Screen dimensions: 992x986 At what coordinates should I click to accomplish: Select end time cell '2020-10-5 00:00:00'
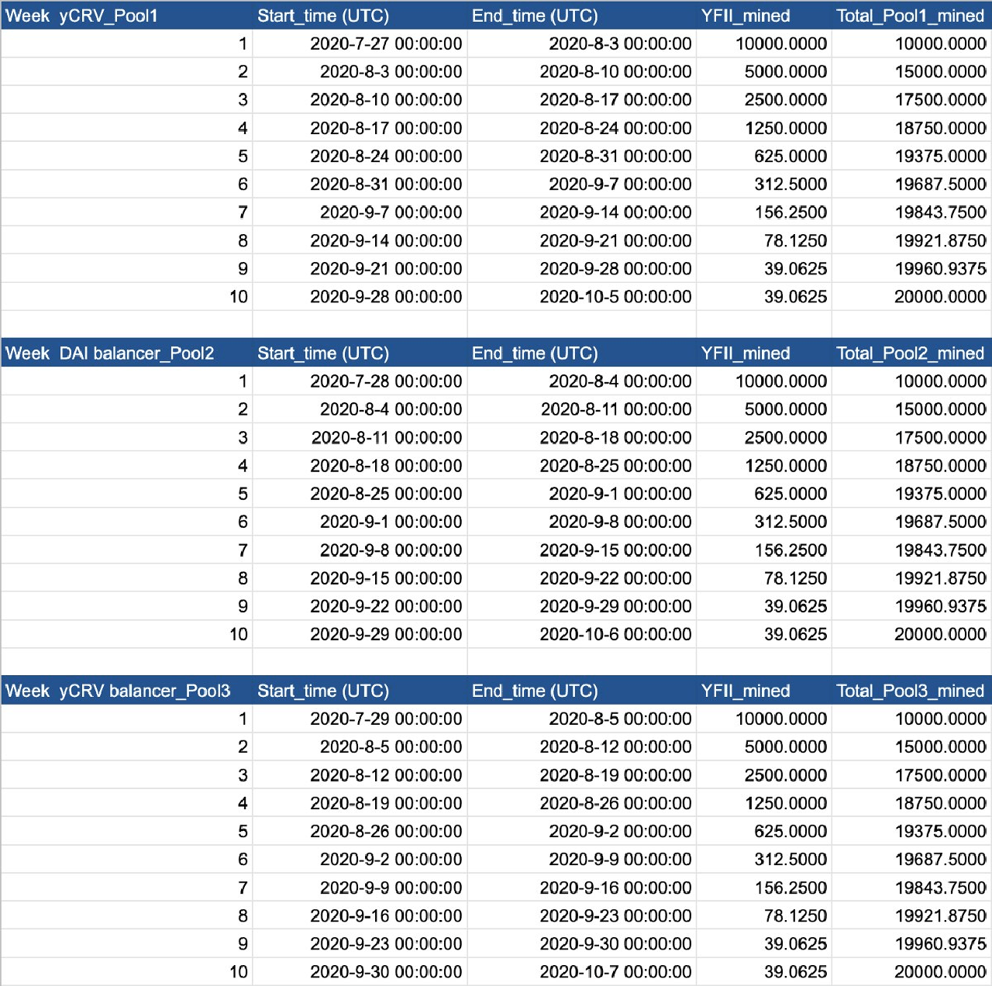[x=581, y=297]
